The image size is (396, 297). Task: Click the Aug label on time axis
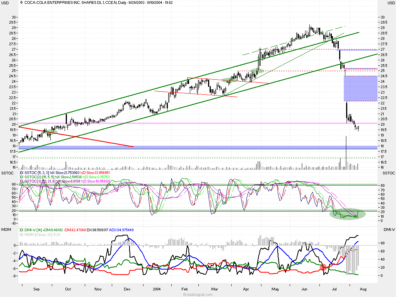(363, 289)
